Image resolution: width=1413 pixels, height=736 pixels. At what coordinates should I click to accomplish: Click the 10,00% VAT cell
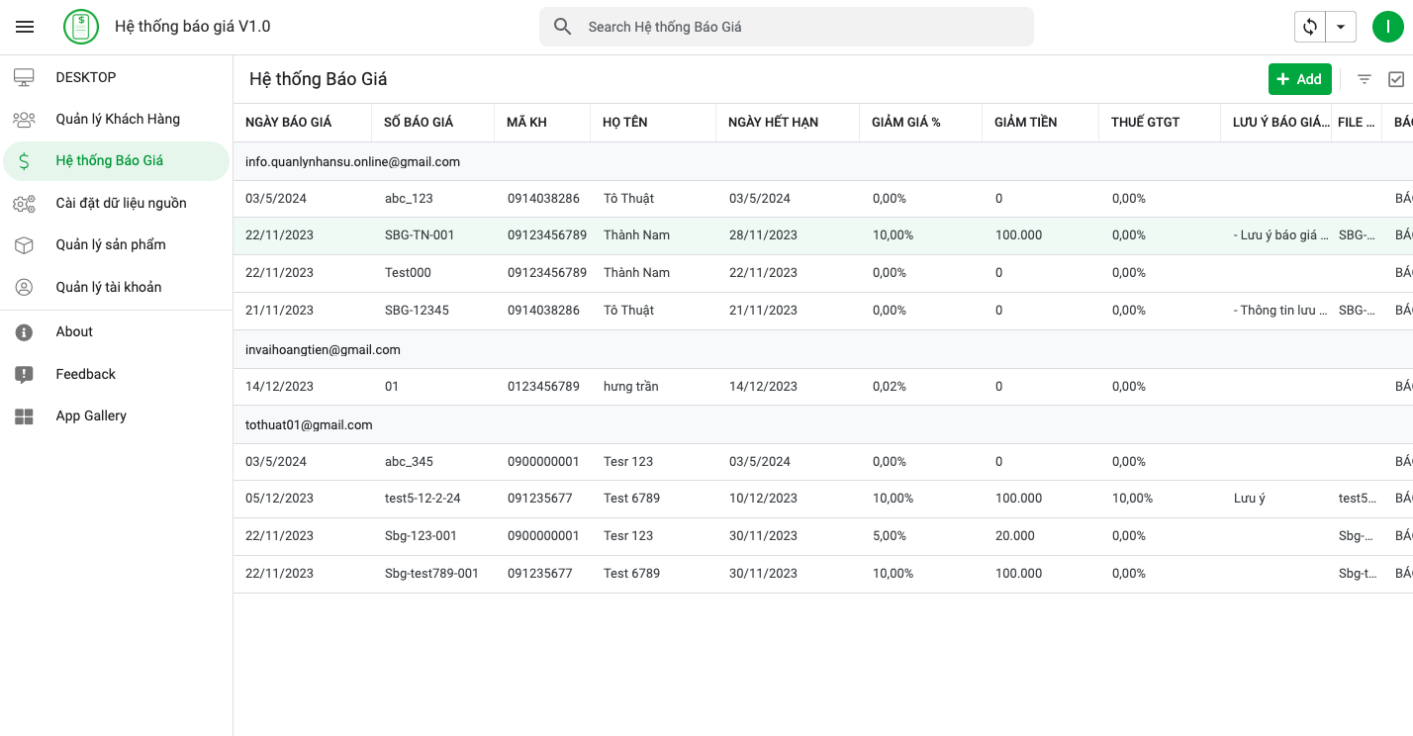pos(1132,499)
